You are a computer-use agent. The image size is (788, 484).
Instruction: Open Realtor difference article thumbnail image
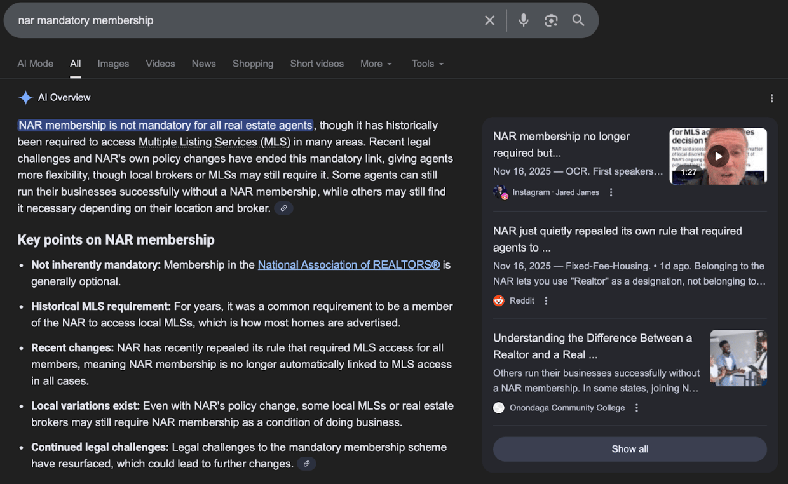coord(738,358)
